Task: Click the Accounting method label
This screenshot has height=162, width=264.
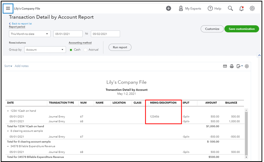Action: point(80,43)
